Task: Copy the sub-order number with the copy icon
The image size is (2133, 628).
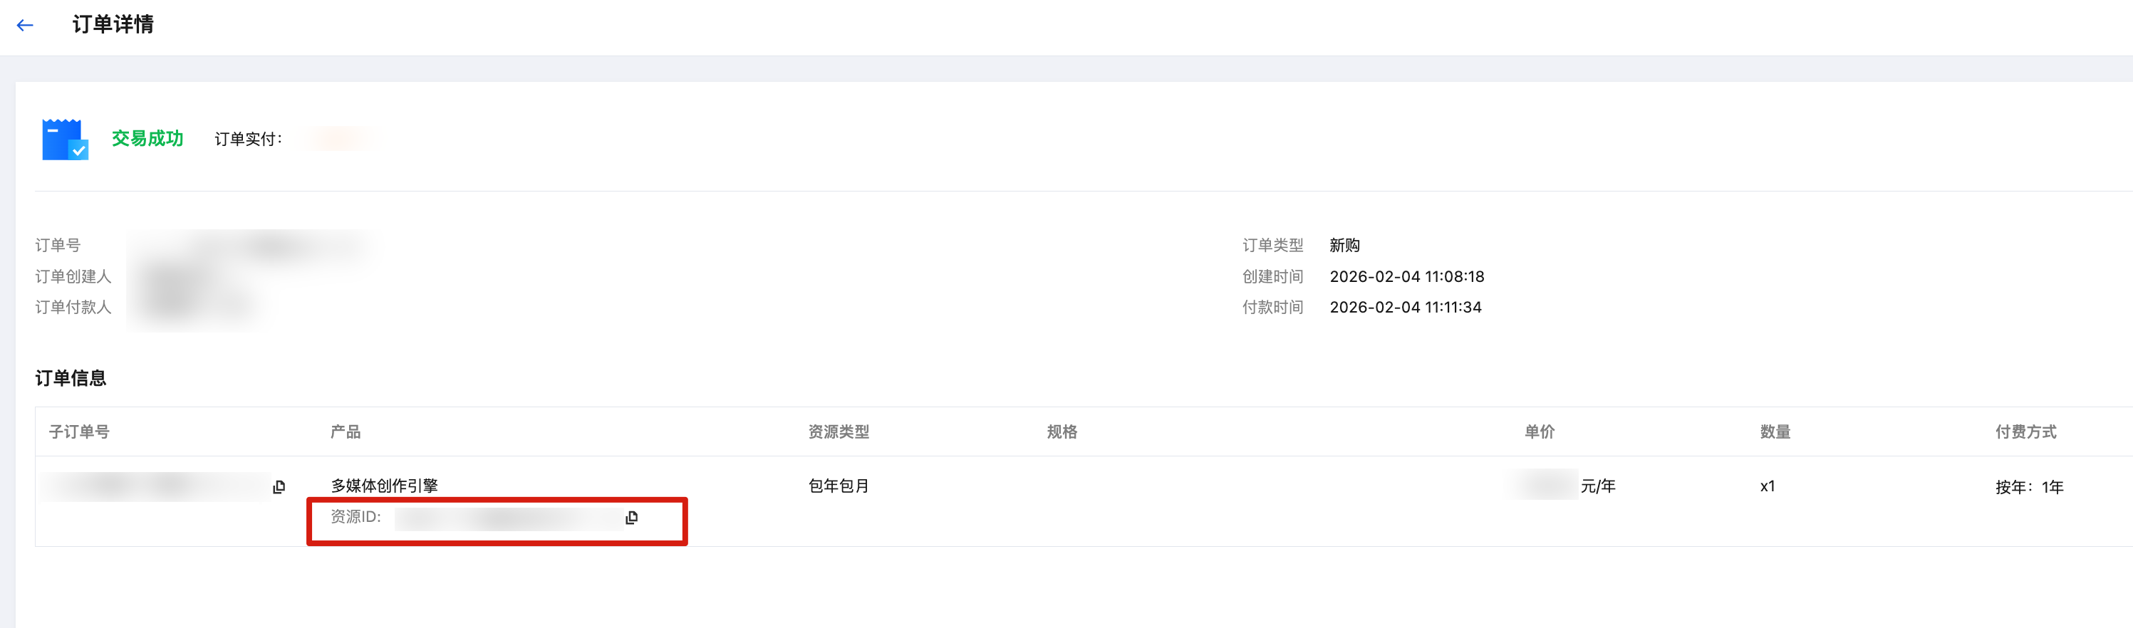Action: (x=279, y=487)
